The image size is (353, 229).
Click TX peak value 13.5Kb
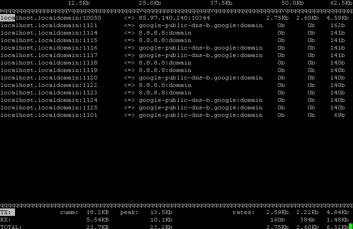click(x=161, y=212)
